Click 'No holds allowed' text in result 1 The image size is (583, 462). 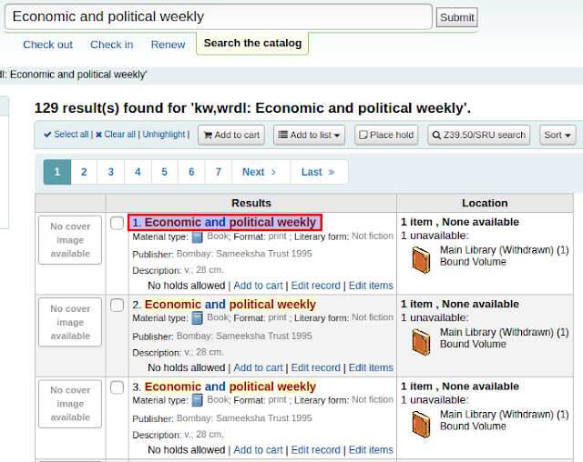click(x=186, y=286)
